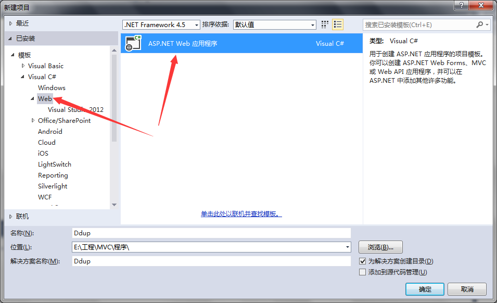Switch to medium icons list view
This screenshot has width=497, height=303.
click(338, 24)
